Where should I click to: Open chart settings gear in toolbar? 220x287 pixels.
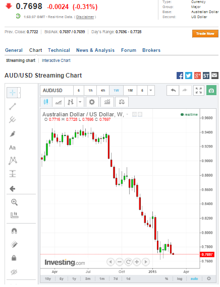[92, 102]
